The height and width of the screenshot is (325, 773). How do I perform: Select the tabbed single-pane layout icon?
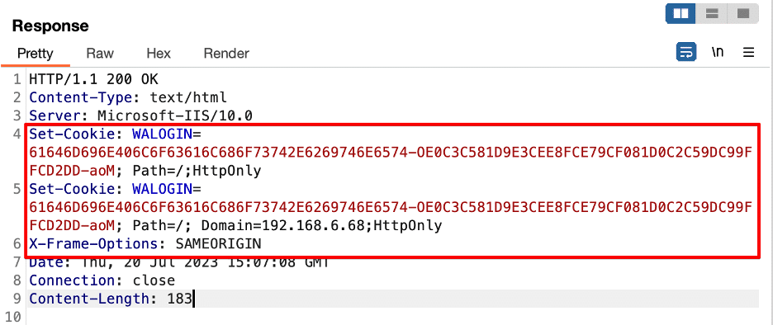pyautogui.click(x=743, y=13)
